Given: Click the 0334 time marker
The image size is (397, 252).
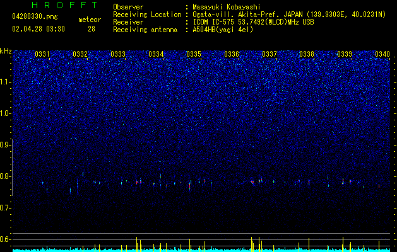Looking at the screenshot, I should 156,54.
